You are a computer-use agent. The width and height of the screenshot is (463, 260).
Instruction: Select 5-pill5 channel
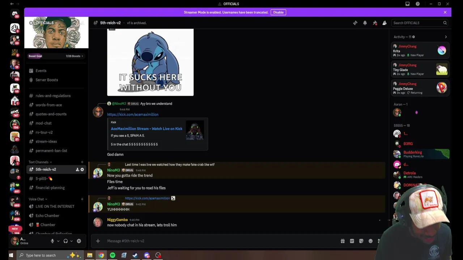click(x=56, y=178)
